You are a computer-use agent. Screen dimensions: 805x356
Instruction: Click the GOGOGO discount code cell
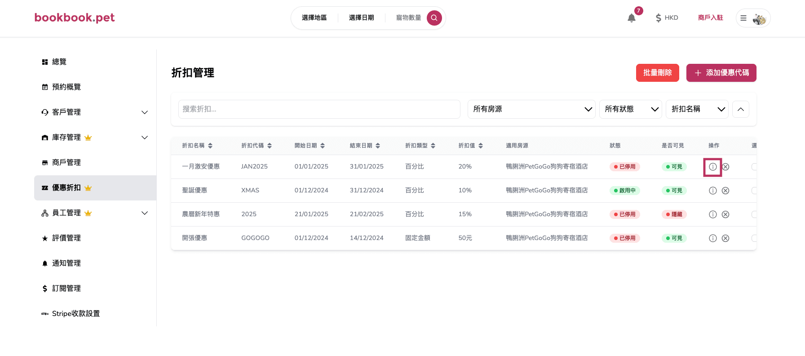point(255,238)
